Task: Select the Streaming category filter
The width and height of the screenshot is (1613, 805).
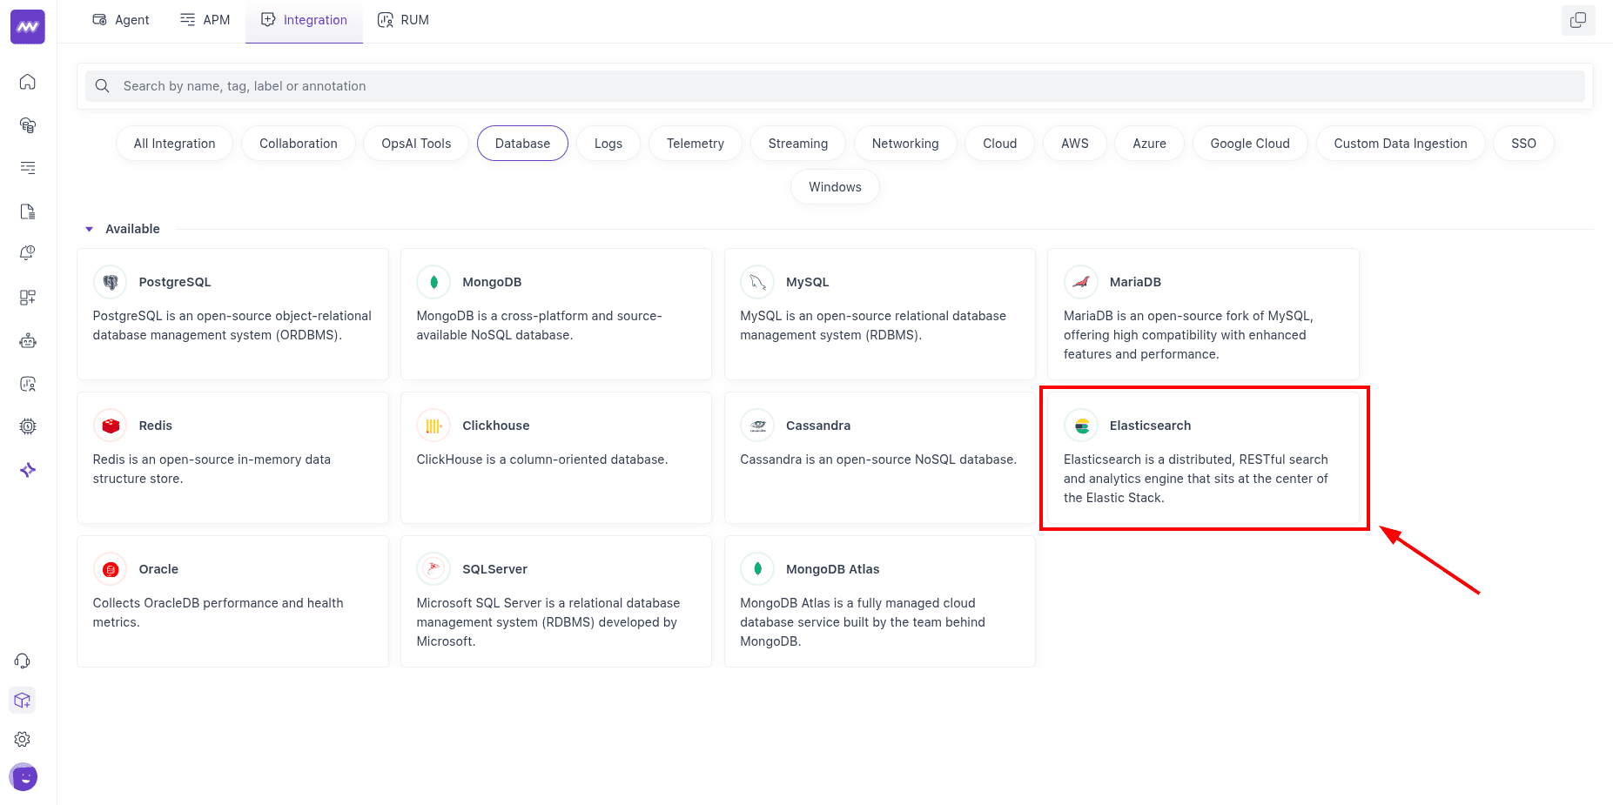Action: click(x=797, y=143)
